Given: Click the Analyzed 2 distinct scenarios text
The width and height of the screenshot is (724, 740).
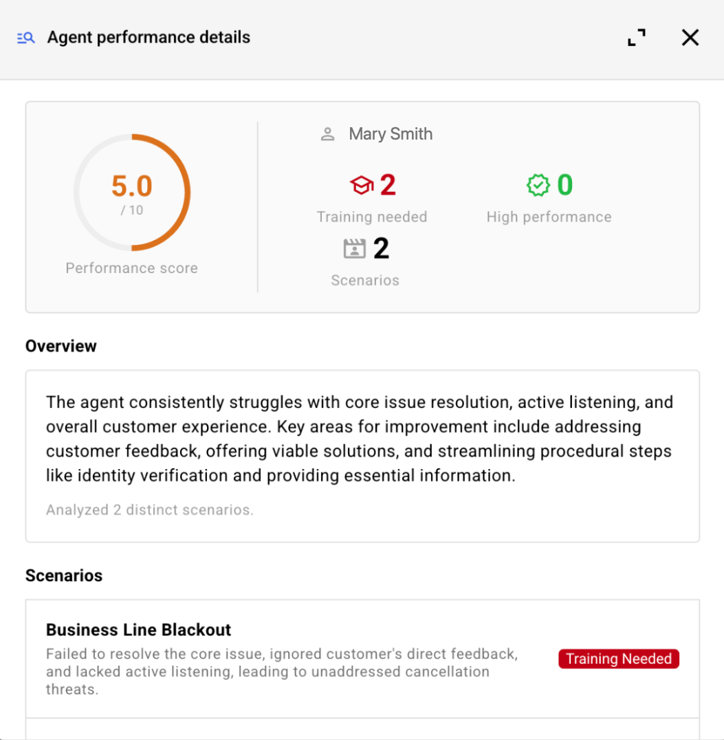Looking at the screenshot, I should click(149, 510).
